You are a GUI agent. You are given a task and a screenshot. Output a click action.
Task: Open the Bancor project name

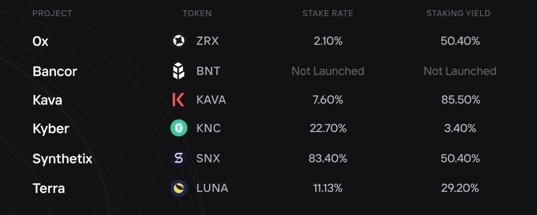click(55, 71)
